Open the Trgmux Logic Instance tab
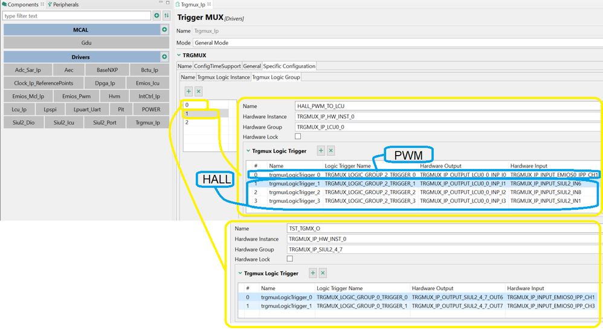 tap(224, 77)
